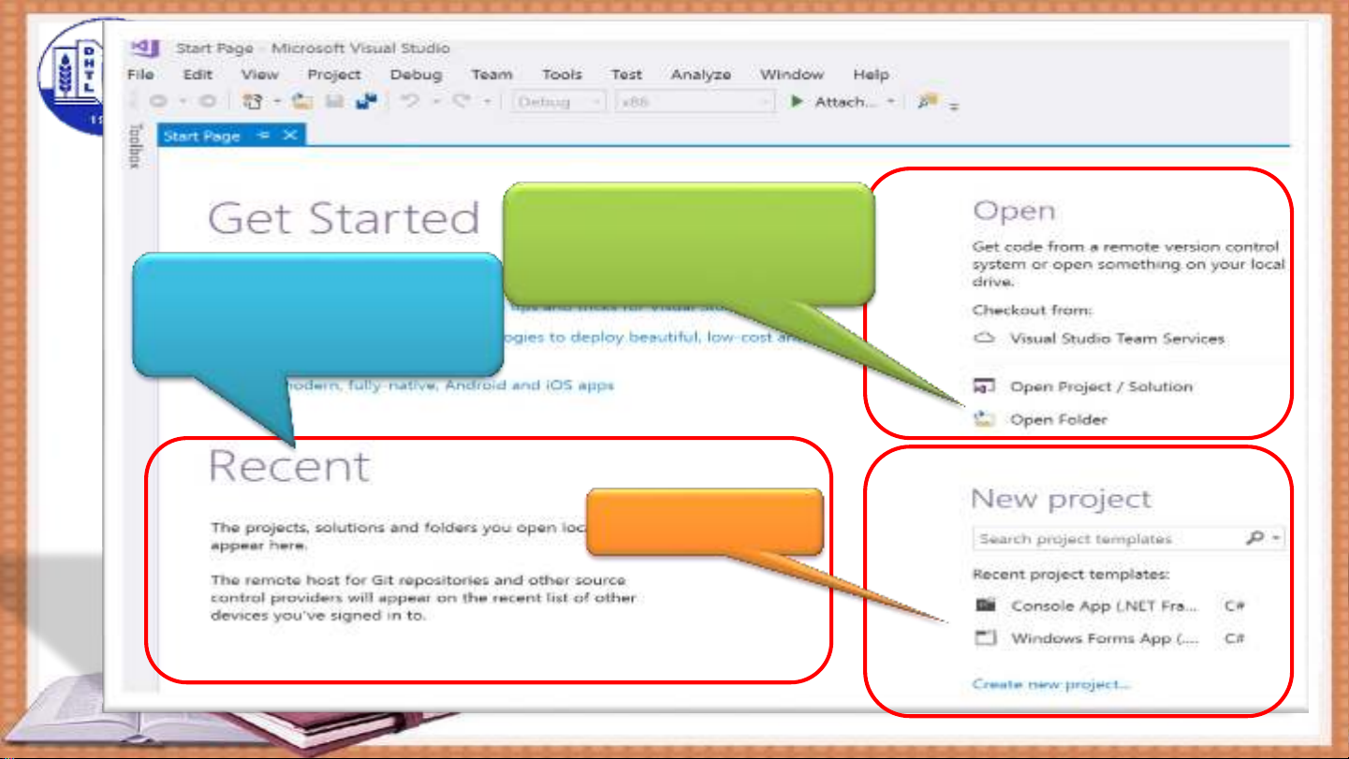Image resolution: width=1349 pixels, height=759 pixels.
Task: Click the Open File toolbar icon
Action: 301,102
